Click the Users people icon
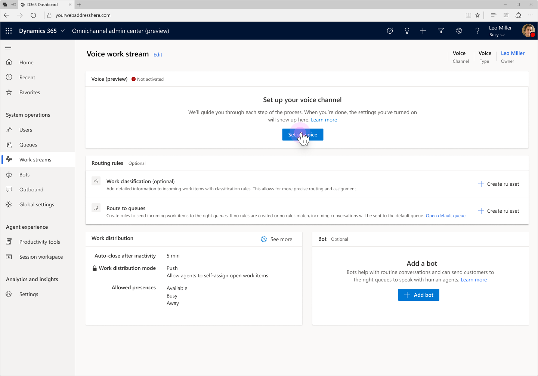538x376 pixels. coord(9,129)
